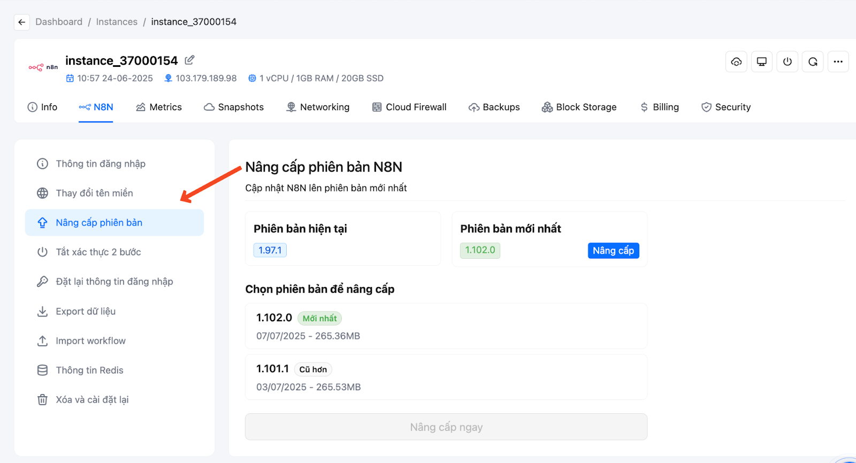Screen dimensions: 856x463
Task: Click the Mới nhất badge
Action: [319, 318]
